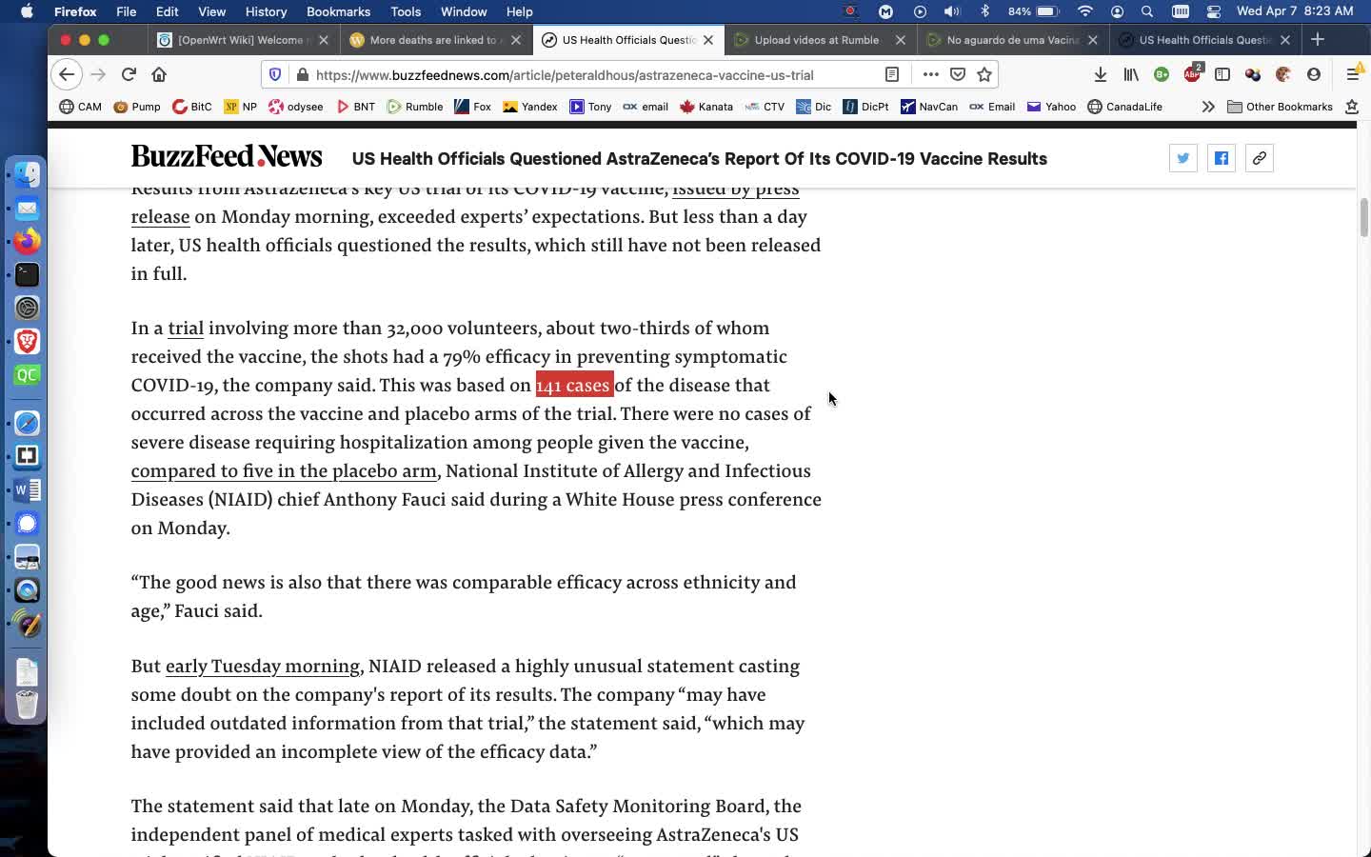The width and height of the screenshot is (1371, 857).
Task: Open the odysee bookmark
Action: pyautogui.click(x=296, y=107)
